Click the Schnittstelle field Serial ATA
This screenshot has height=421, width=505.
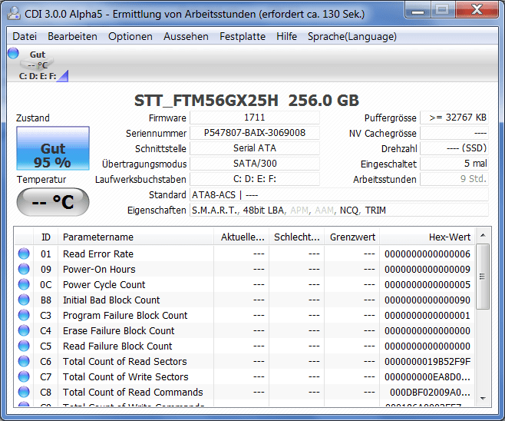click(x=255, y=148)
